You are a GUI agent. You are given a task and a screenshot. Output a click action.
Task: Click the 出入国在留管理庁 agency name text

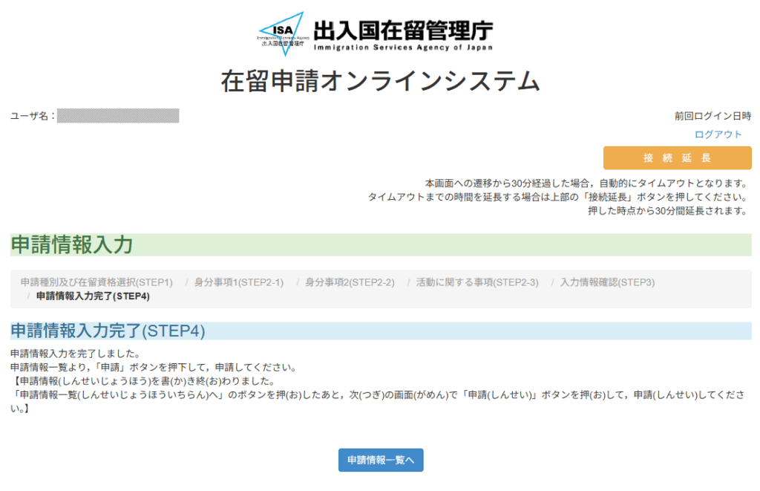402,30
